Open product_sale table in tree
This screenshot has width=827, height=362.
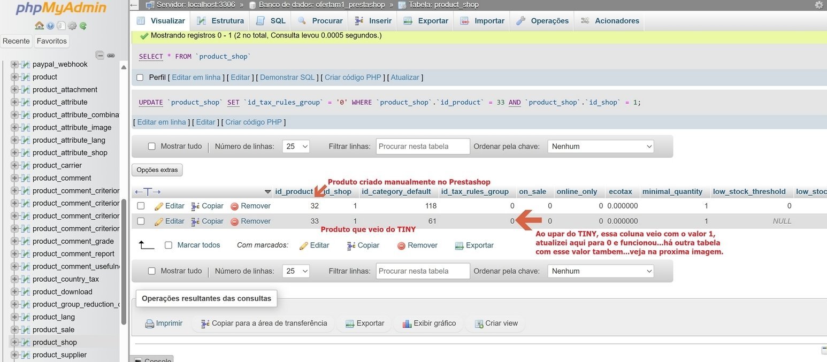[x=53, y=330]
